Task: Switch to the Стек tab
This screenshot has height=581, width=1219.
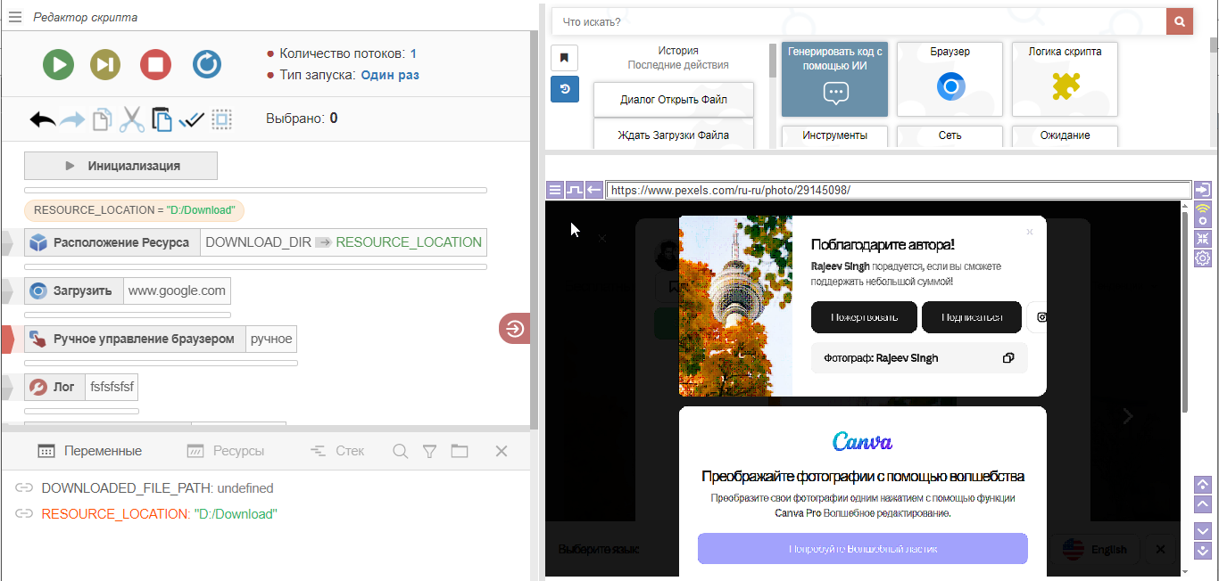Action: tap(337, 451)
